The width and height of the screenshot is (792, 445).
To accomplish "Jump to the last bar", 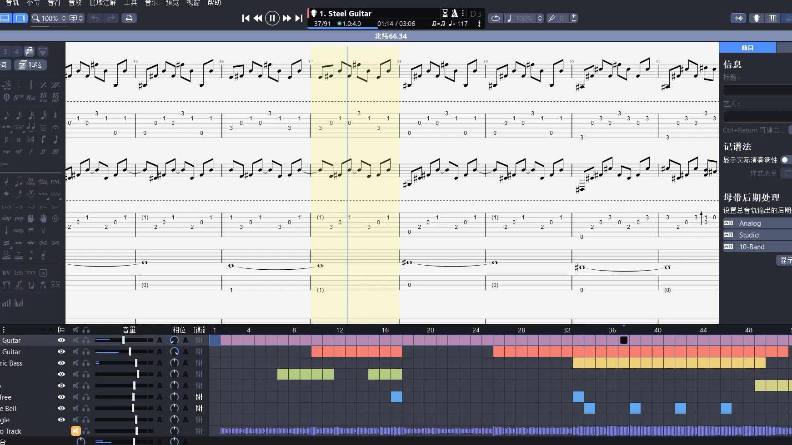I will pyautogui.click(x=299, y=18).
